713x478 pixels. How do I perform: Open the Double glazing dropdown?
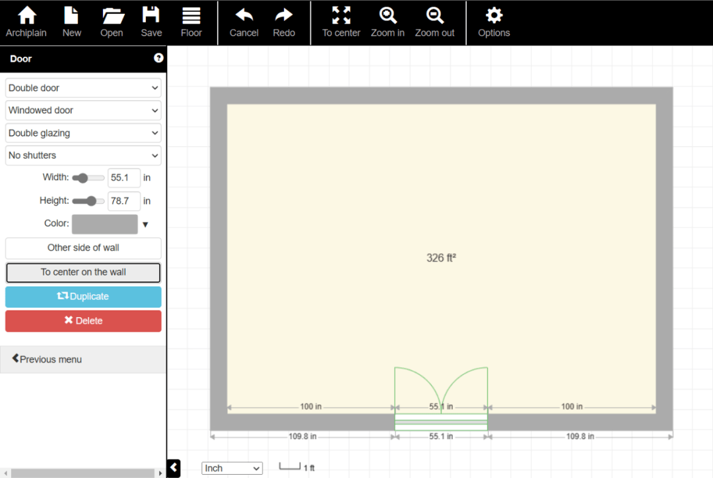[83, 133]
